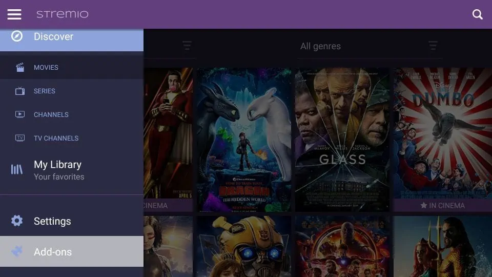Image resolution: width=492 pixels, height=277 pixels.
Task: Select Discover in the side menu
Action: pyautogui.click(x=72, y=40)
